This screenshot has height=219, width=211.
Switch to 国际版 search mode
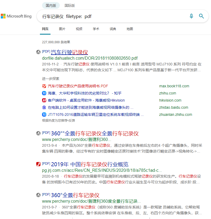click(x=70, y=6)
